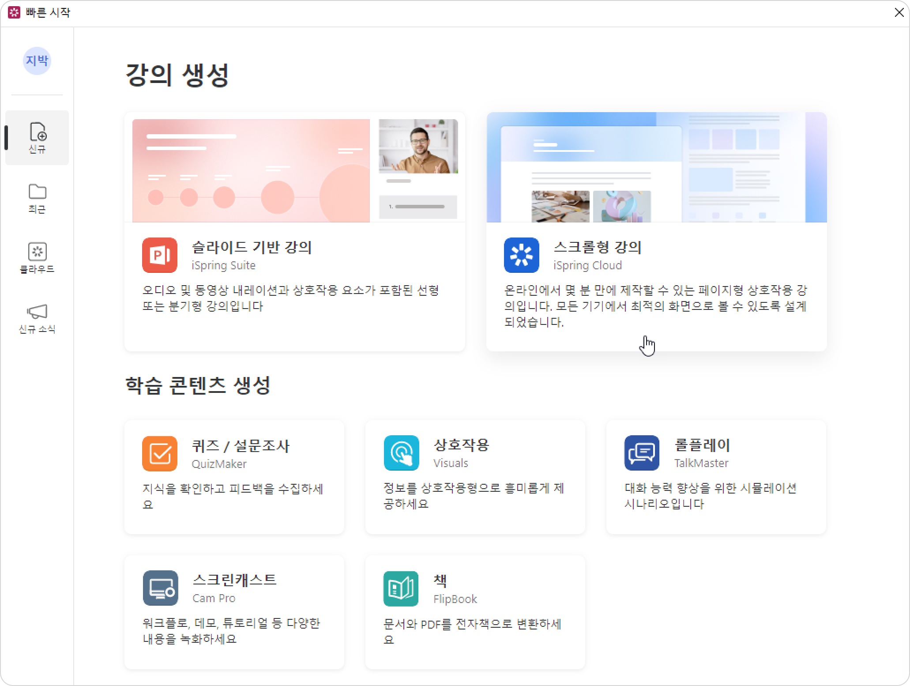Open the FlipBook book icon
Image resolution: width=910 pixels, height=686 pixels.
(401, 589)
